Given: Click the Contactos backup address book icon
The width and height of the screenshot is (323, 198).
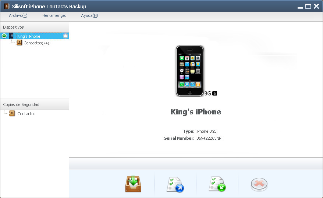Looking at the screenshot, I should click(12, 113).
